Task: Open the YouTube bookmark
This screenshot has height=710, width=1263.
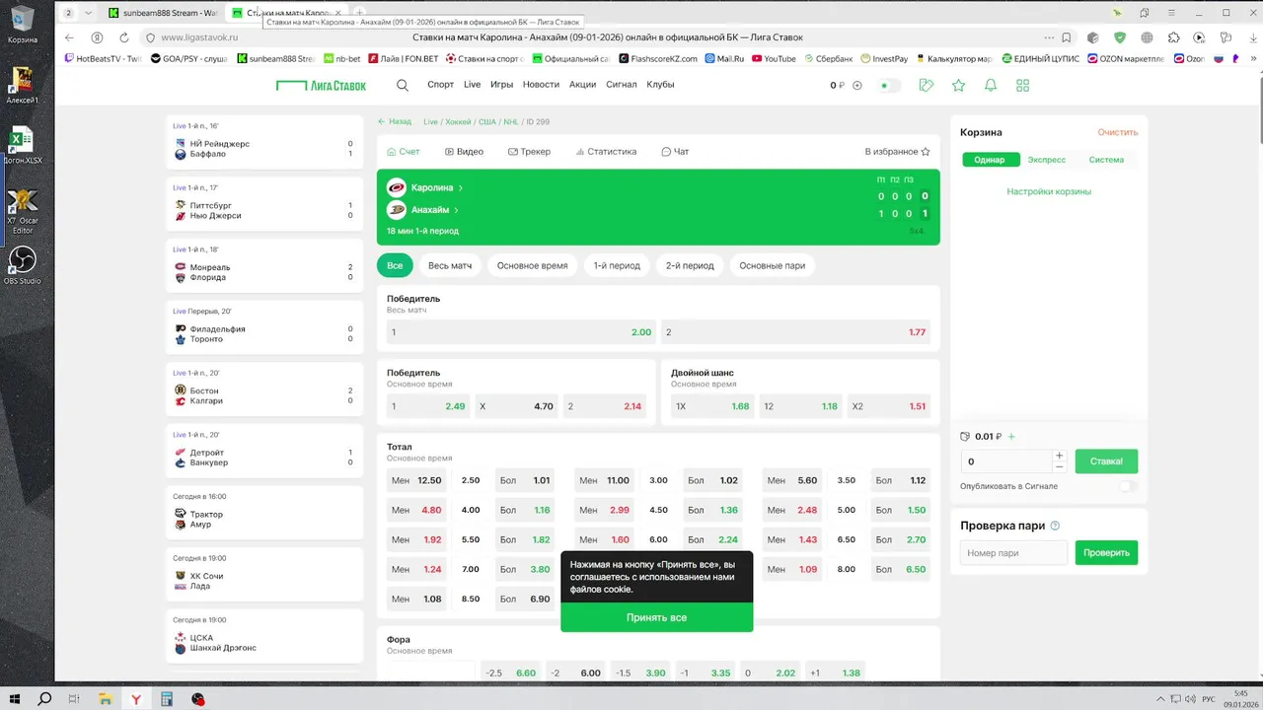Action: 774,58
